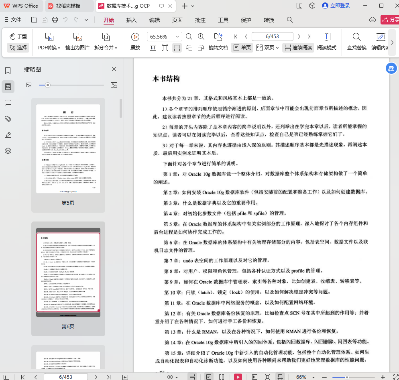
Task: Open the 65.56% zoom dropdown
Action: pos(177,37)
